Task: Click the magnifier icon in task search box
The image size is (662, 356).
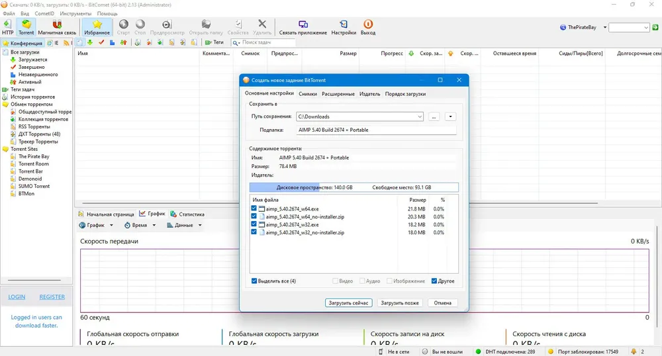Action: click(235, 42)
